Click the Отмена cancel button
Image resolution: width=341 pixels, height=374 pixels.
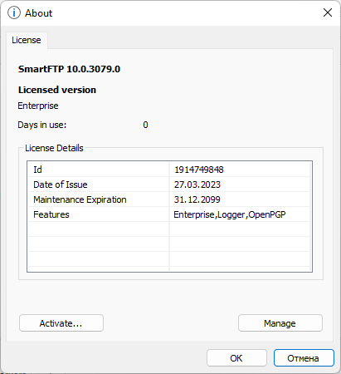pos(304,358)
